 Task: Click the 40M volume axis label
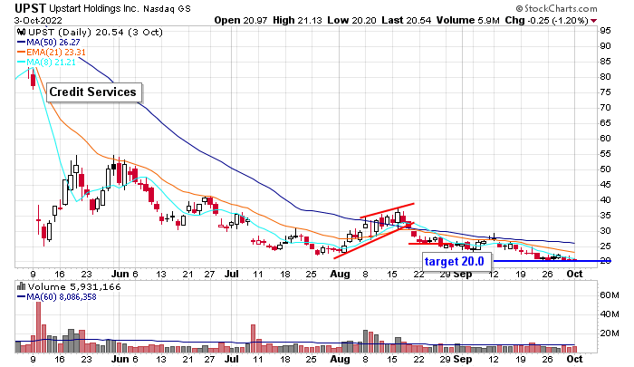(610, 314)
